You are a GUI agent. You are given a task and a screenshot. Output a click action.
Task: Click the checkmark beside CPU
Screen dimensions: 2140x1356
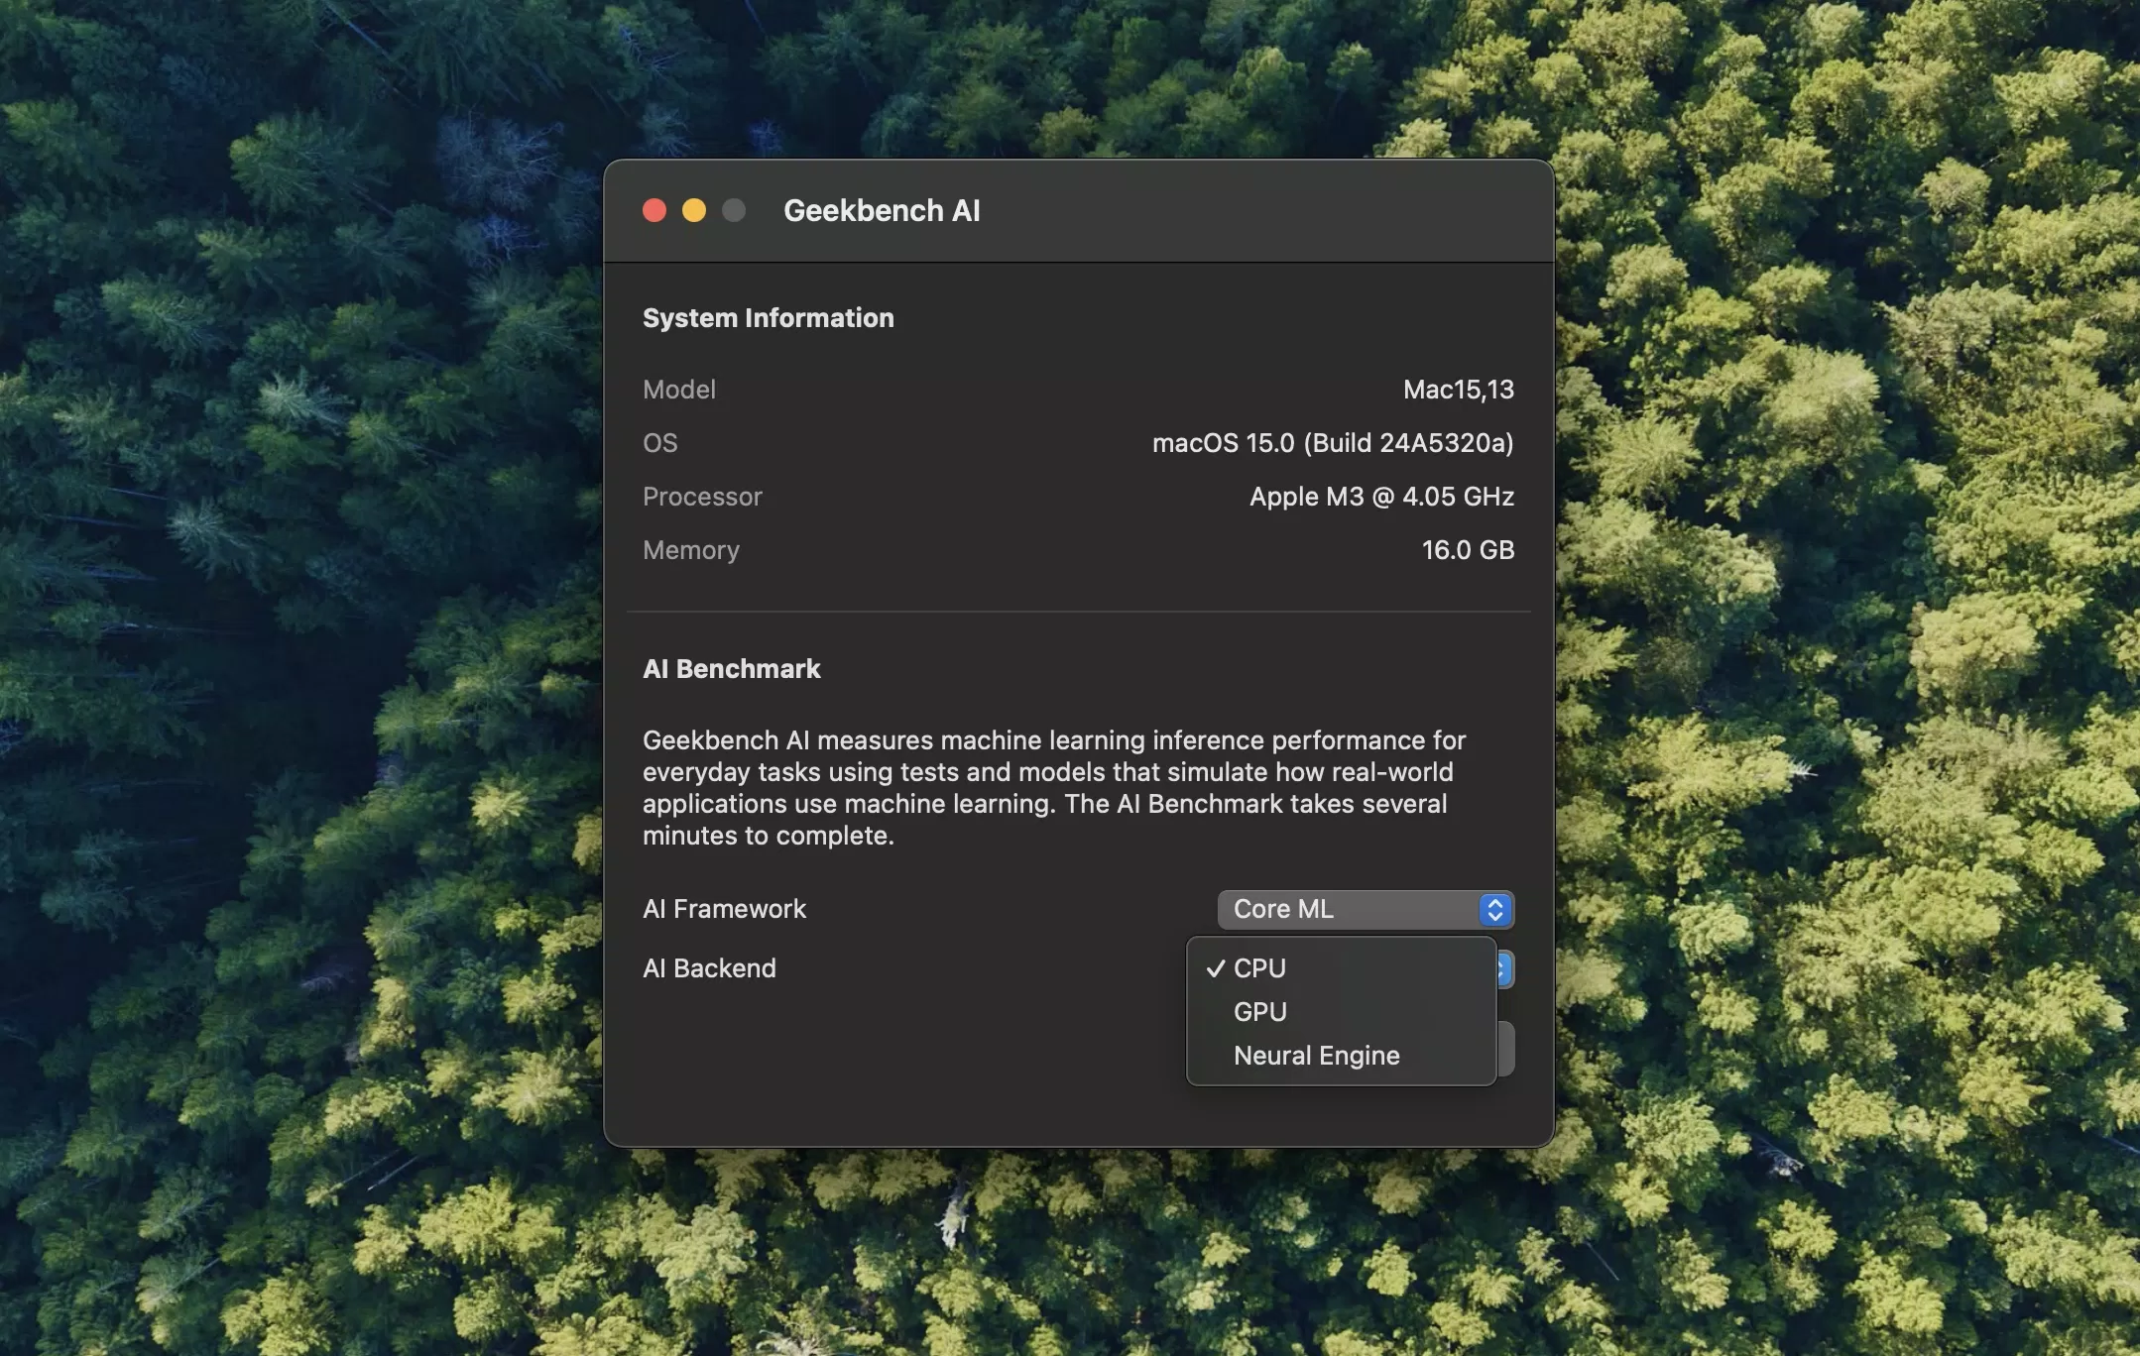1216,968
